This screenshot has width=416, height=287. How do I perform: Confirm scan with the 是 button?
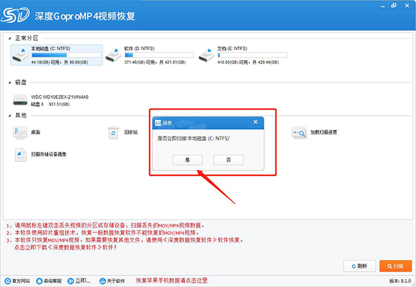pyautogui.click(x=187, y=160)
